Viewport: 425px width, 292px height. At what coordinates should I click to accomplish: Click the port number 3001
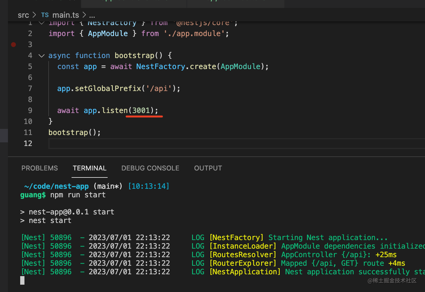[x=141, y=111]
